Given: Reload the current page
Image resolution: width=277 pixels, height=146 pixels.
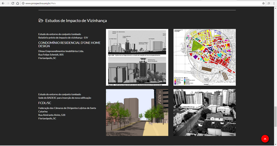Looking at the screenshot, I should coord(13,3).
